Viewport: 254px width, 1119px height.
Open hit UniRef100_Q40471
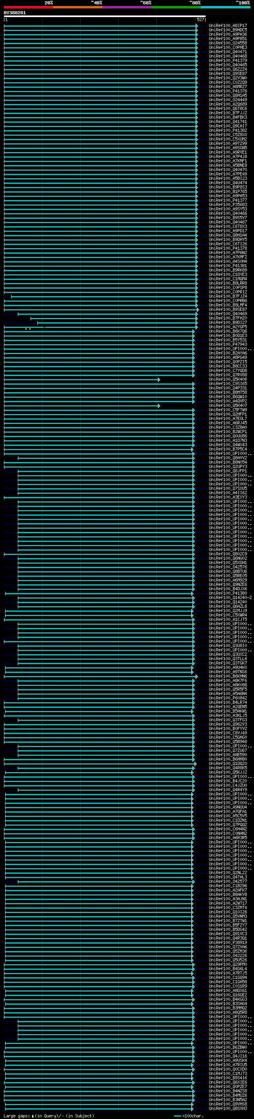(228, 52)
